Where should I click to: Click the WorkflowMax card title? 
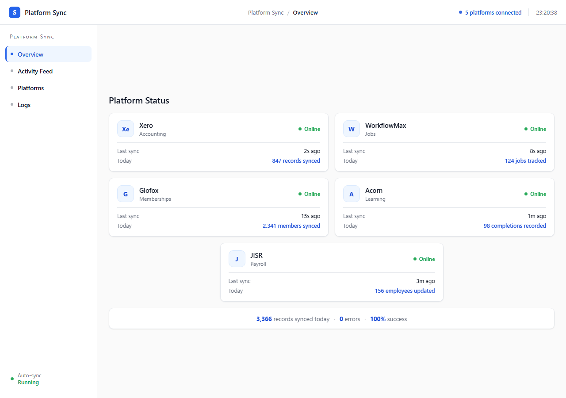386,126
